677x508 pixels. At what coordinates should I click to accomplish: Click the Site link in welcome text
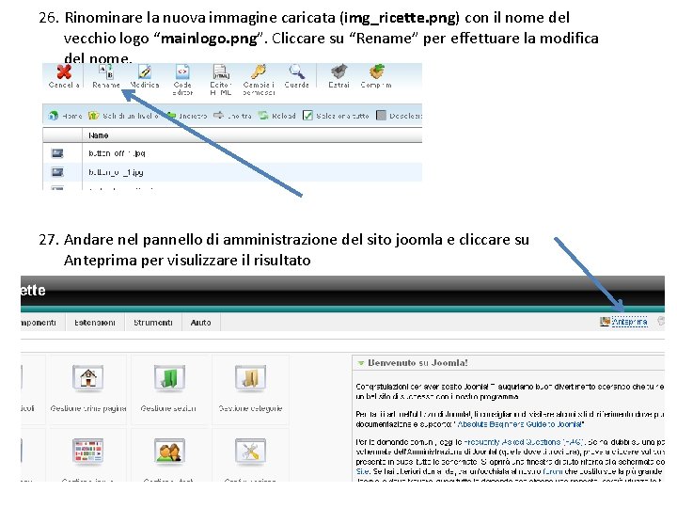click(362, 471)
